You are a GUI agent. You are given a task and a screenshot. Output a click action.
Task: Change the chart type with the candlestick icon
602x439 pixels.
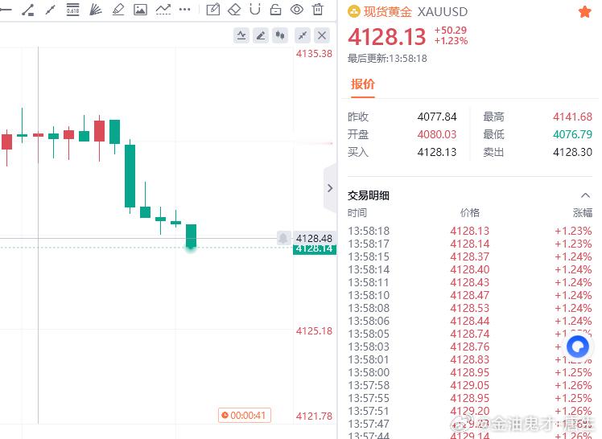[280, 35]
